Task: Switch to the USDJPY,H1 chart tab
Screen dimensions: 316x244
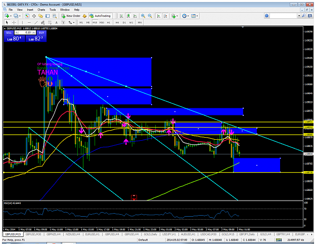Action: (169, 234)
